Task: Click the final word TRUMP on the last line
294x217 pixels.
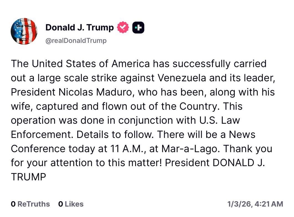Action: pos(28,177)
